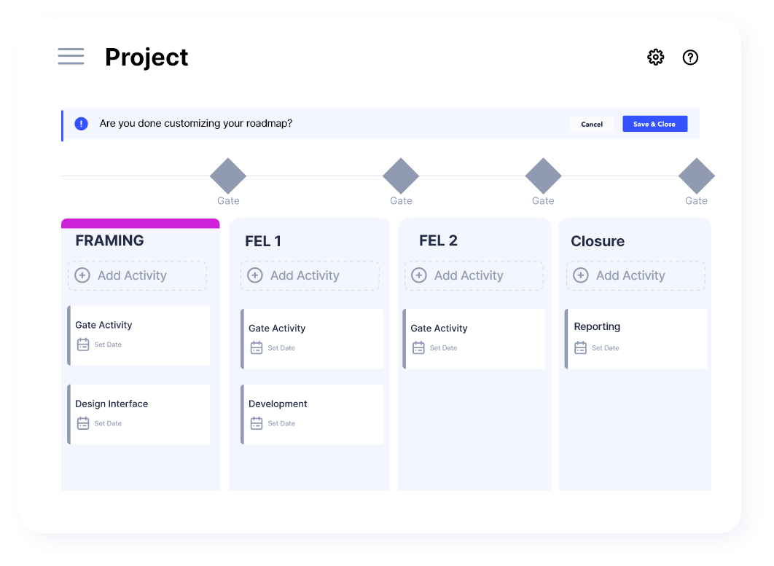Select the last Gate diamond on timeline

click(696, 176)
